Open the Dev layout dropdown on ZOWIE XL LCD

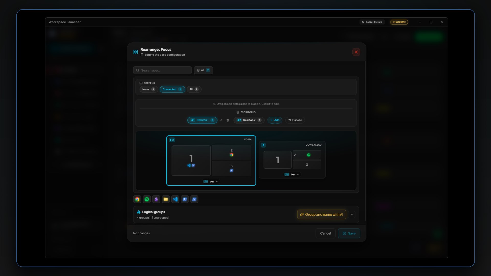pos(292,175)
